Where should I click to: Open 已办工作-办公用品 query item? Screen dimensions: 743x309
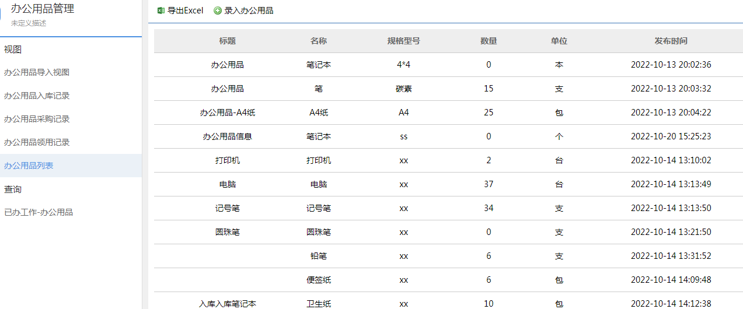pyautogui.click(x=39, y=212)
